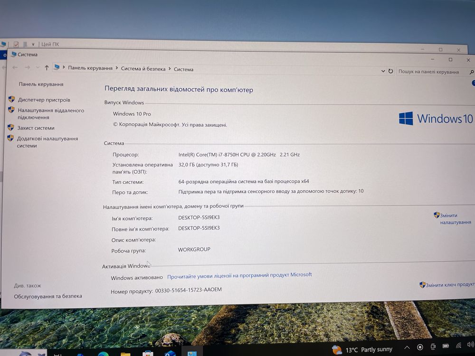Image resolution: width=475 pixels, height=356 pixels.
Task: Select WORKGROUP text value
Action: tap(194, 250)
